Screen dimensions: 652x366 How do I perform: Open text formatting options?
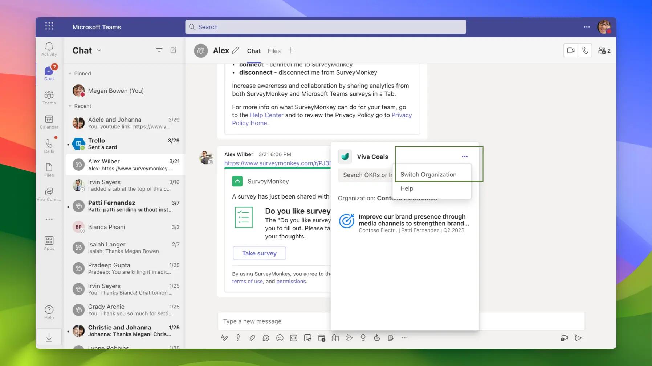pyautogui.click(x=224, y=338)
